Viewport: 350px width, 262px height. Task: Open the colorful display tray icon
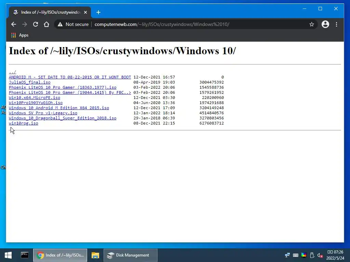[x=304, y=255]
